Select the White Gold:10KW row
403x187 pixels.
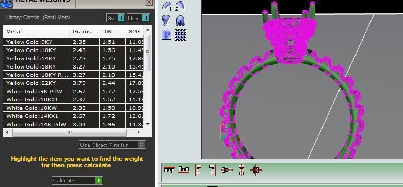point(73,108)
